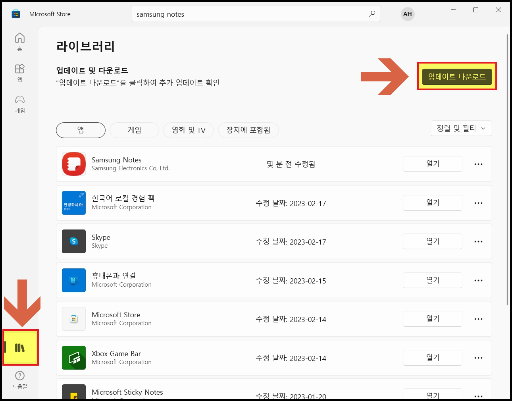Select the 장치에 포함됨 filter tab
This screenshot has height=401, width=512.
tap(248, 130)
